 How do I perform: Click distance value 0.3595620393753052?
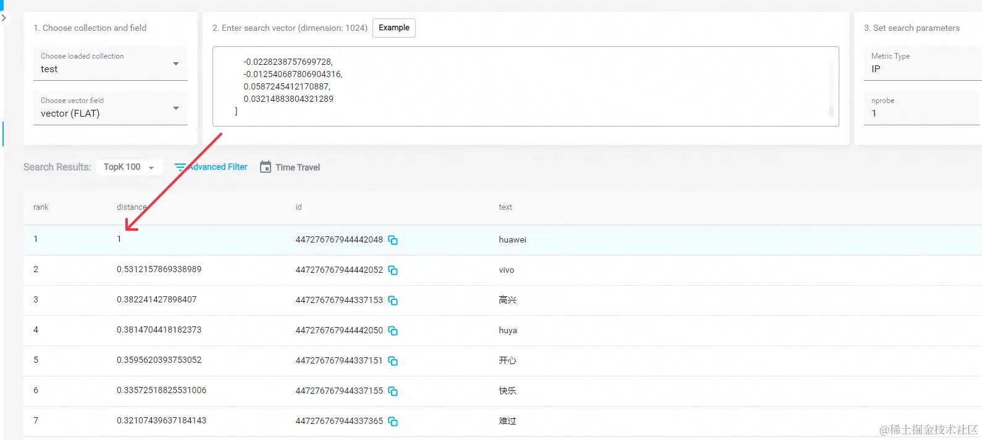pyautogui.click(x=159, y=360)
